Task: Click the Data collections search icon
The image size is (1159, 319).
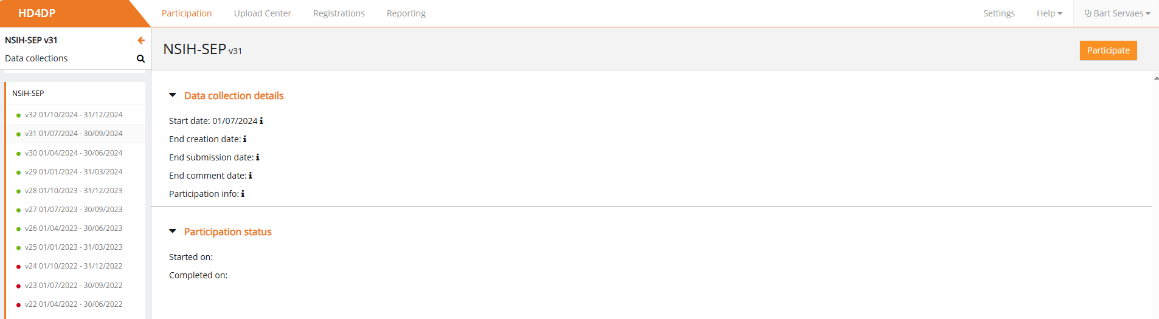Action: point(140,59)
